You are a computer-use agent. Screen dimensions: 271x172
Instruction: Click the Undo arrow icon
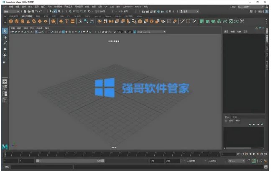pos(37,11)
